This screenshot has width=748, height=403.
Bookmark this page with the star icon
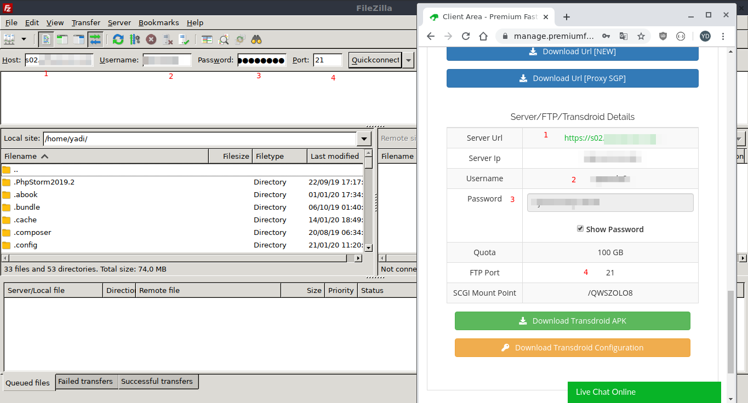tap(641, 36)
